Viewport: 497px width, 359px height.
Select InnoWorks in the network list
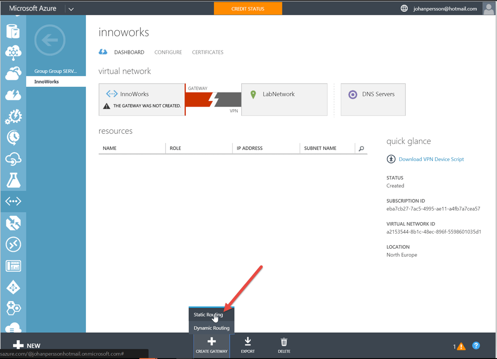(56, 82)
